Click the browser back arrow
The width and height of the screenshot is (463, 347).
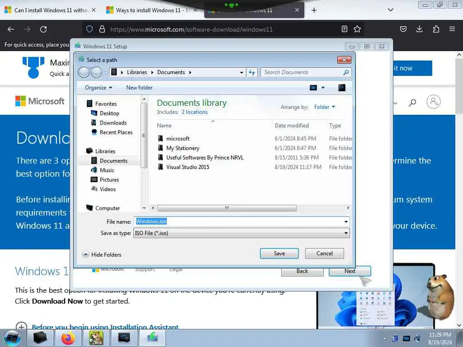click(11, 29)
